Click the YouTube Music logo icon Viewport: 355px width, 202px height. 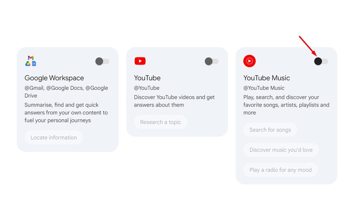point(249,61)
